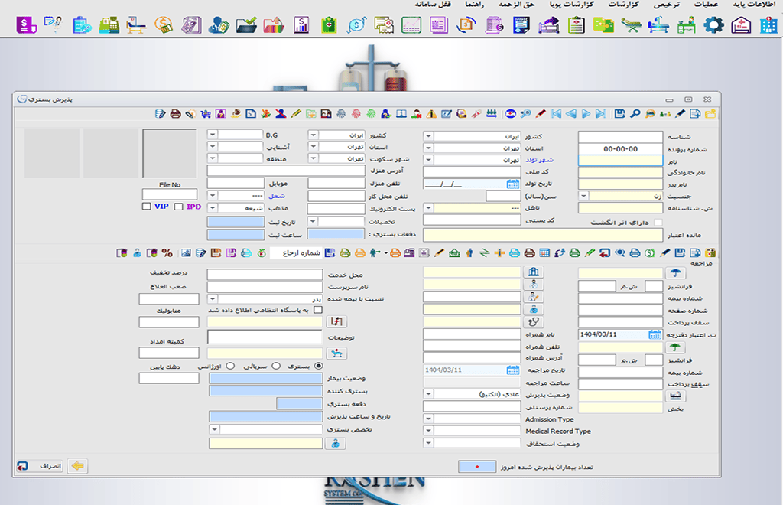The width and height of the screenshot is (783, 505).
Task: Open the تحصیلات dropdown
Action: pos(313,221)
